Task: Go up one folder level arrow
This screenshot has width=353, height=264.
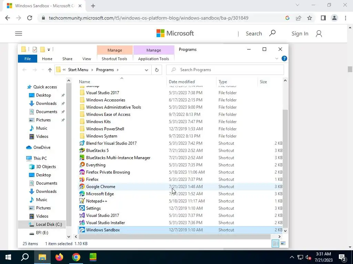Action: click(x=50, y=70)
